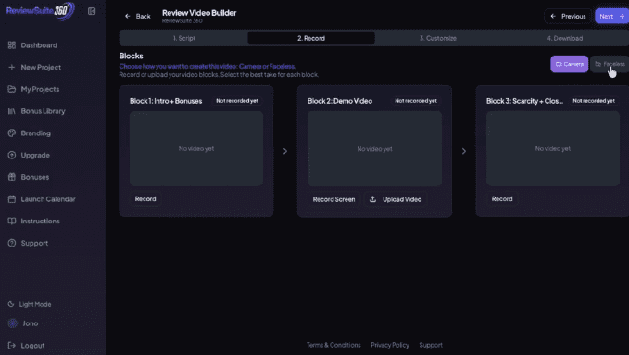The height and width of the screenshot is (355, 629).
Task: Choose the Faceless recording mode
Action: [x=610, y=64]
